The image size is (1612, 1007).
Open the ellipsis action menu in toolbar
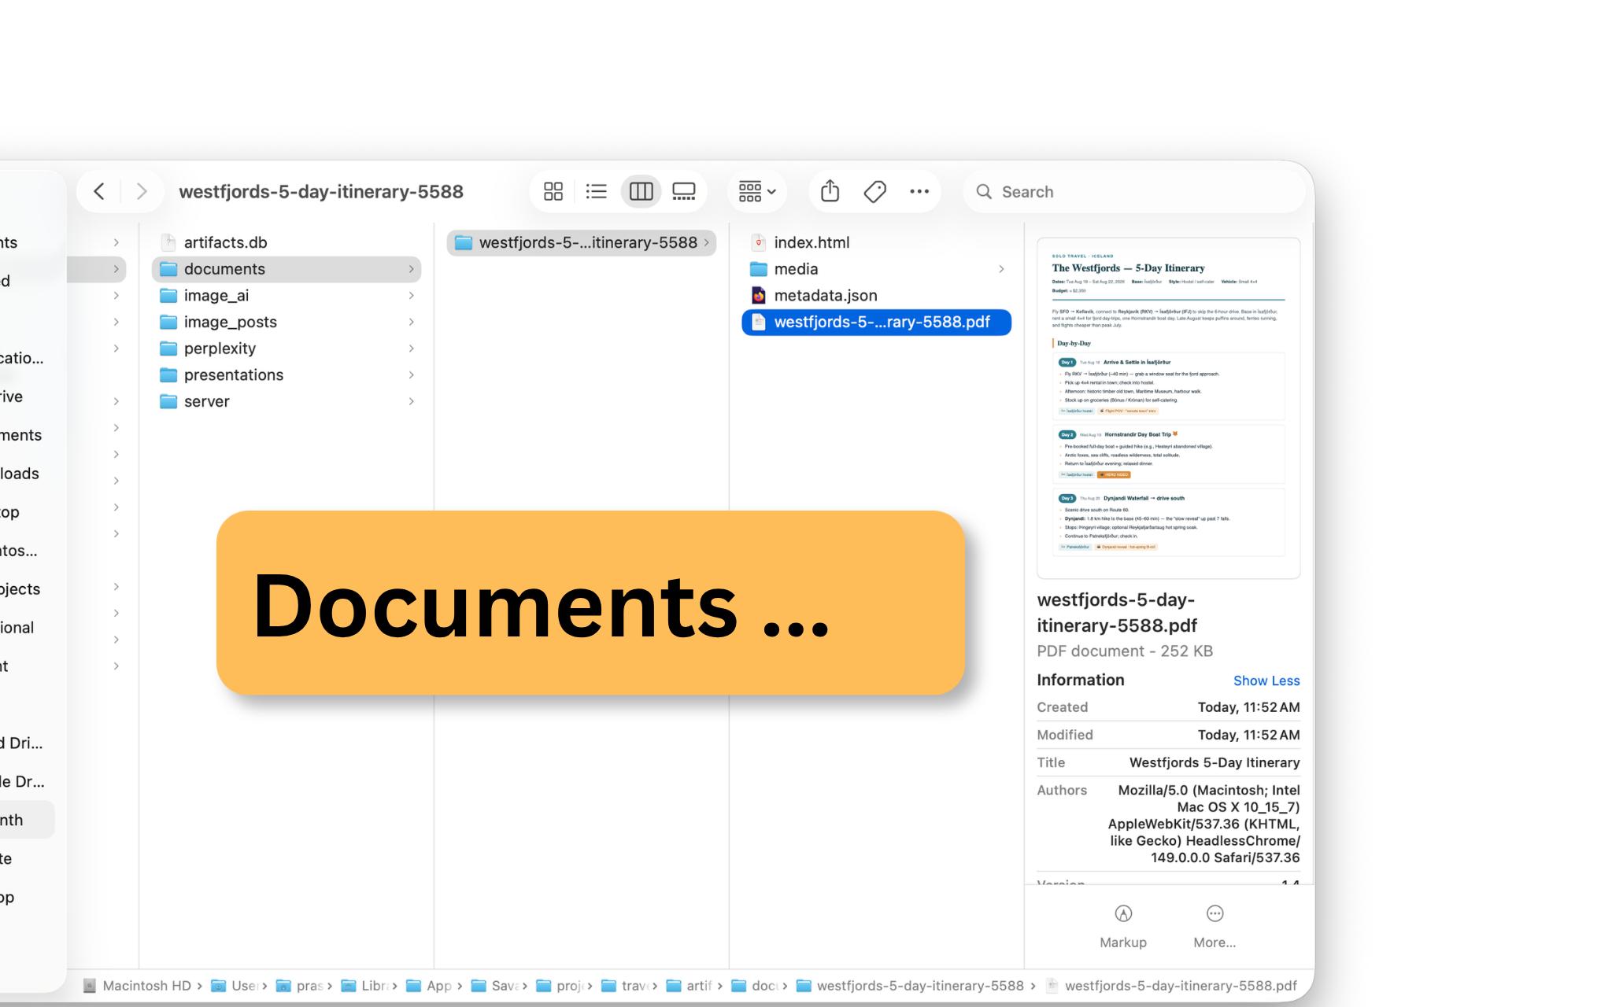(x=919, y=191)
